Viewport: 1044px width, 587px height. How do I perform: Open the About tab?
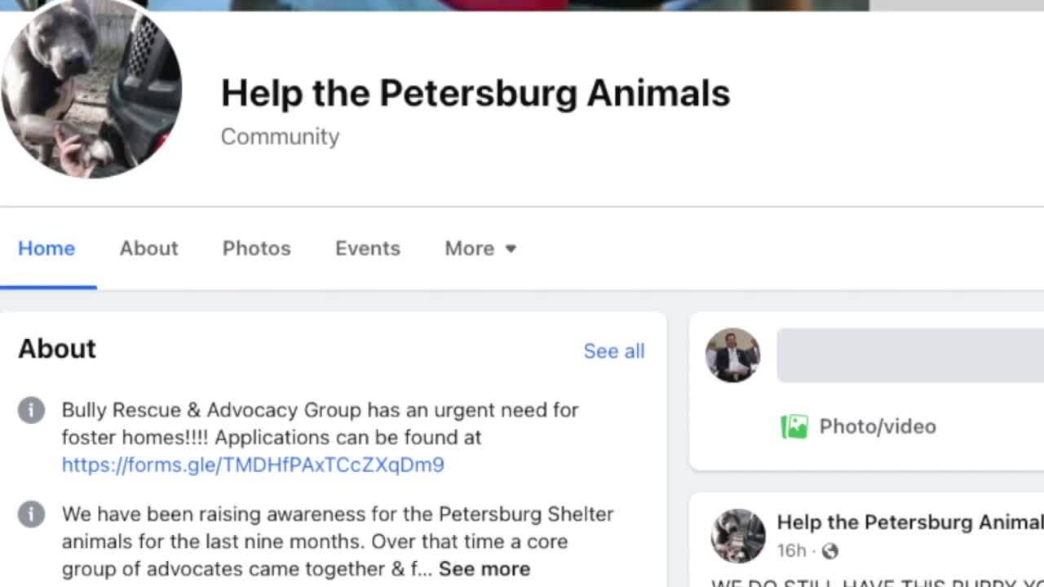coord(148,249)
